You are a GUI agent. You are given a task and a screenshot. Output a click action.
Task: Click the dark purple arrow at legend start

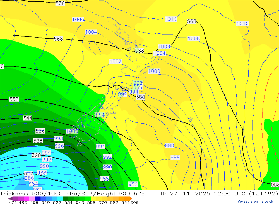[10, 199]
